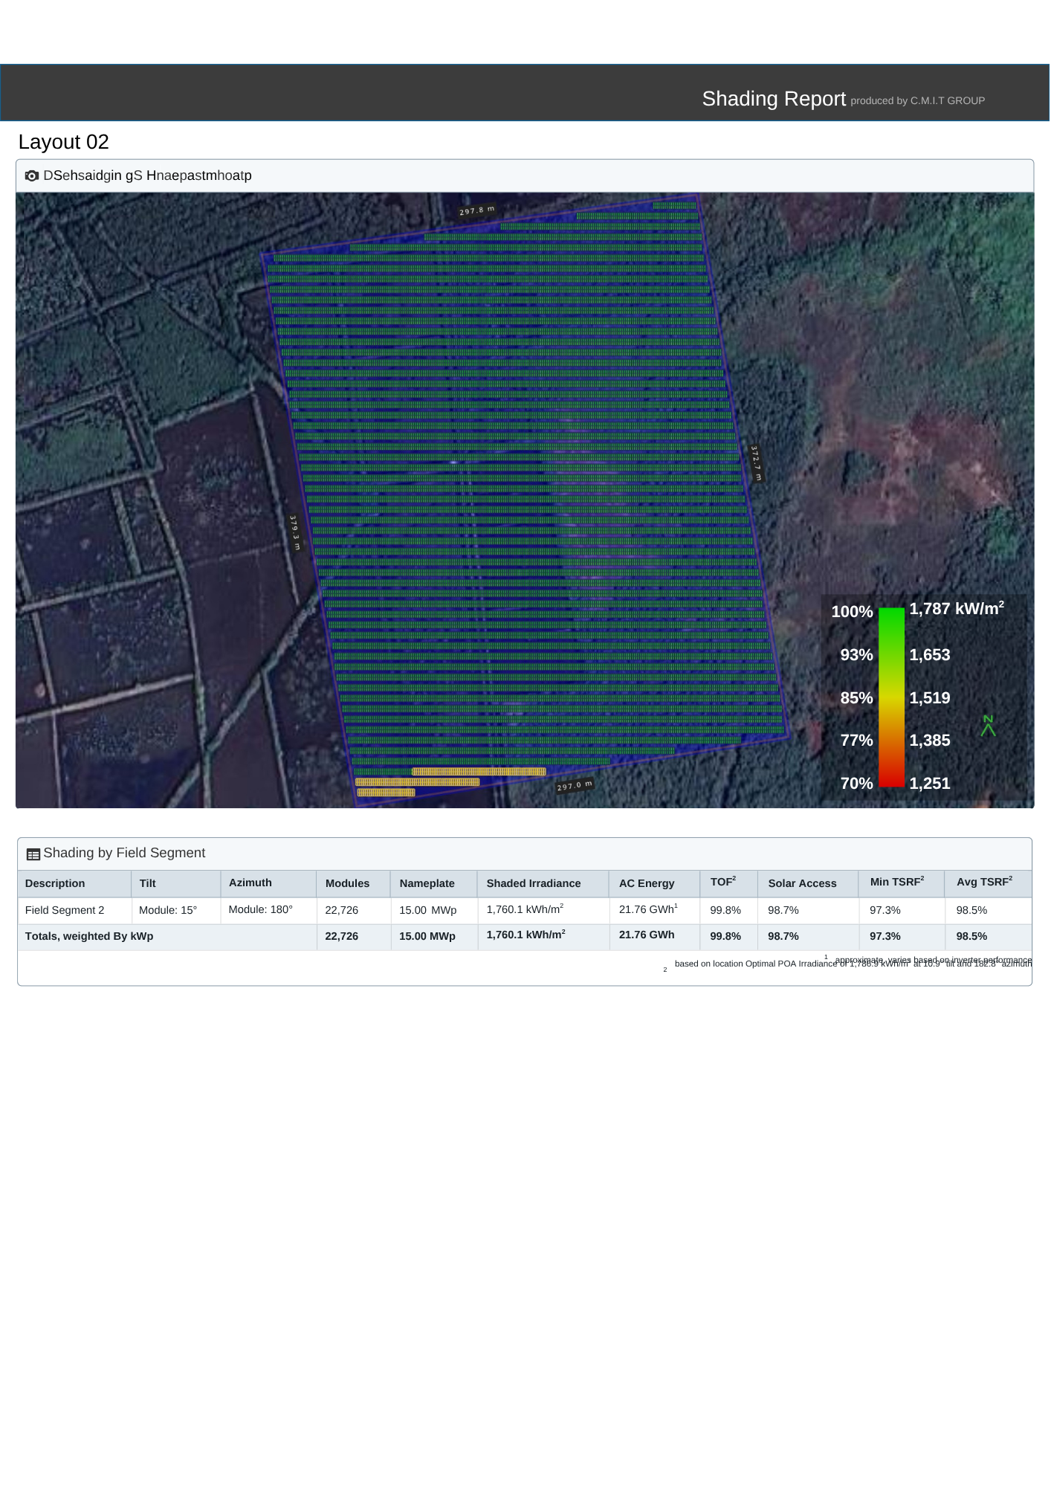Click the green north arrow compass on map
1051x1487 pixels.
(988, 726)
